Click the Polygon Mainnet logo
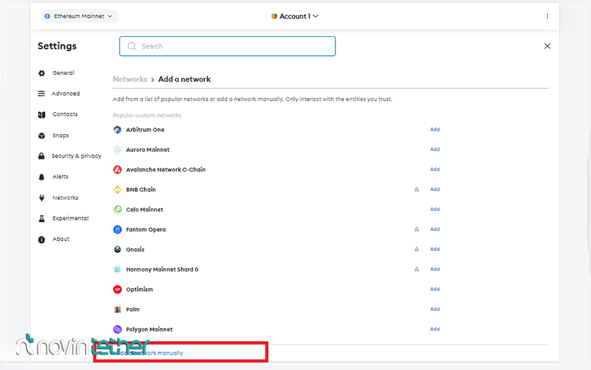The image size is (591, 370). [x=118, y=329]
